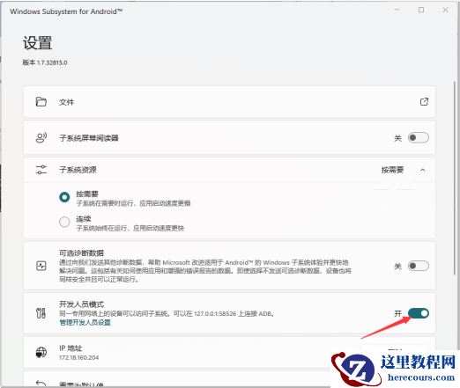Click the IP address 172.18.160.204 text
Viewport: 460px width, 388px height.
tap(78, 357)
